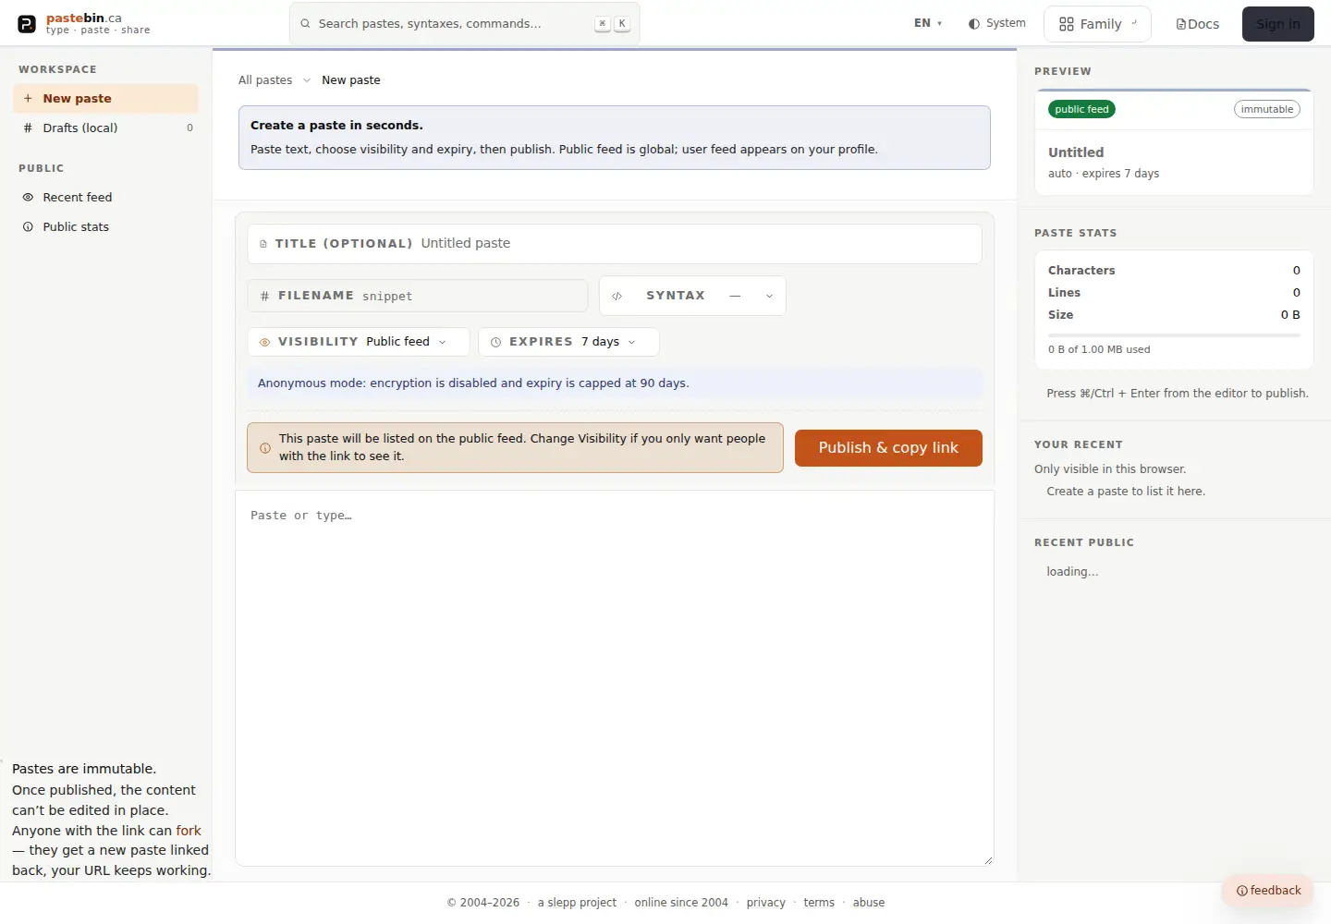Open the Expires 7 days dropdown
The height and width of the screenshot is (924, 1331).
[568, 342]
